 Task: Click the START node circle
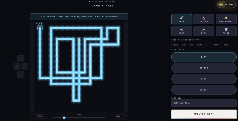[x=40, y=28]
